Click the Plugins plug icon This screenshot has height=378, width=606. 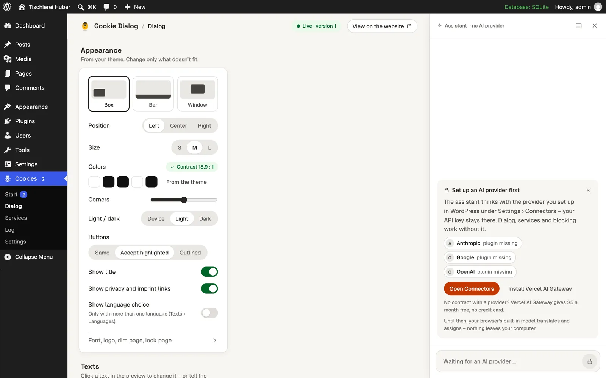click(8, 121)
